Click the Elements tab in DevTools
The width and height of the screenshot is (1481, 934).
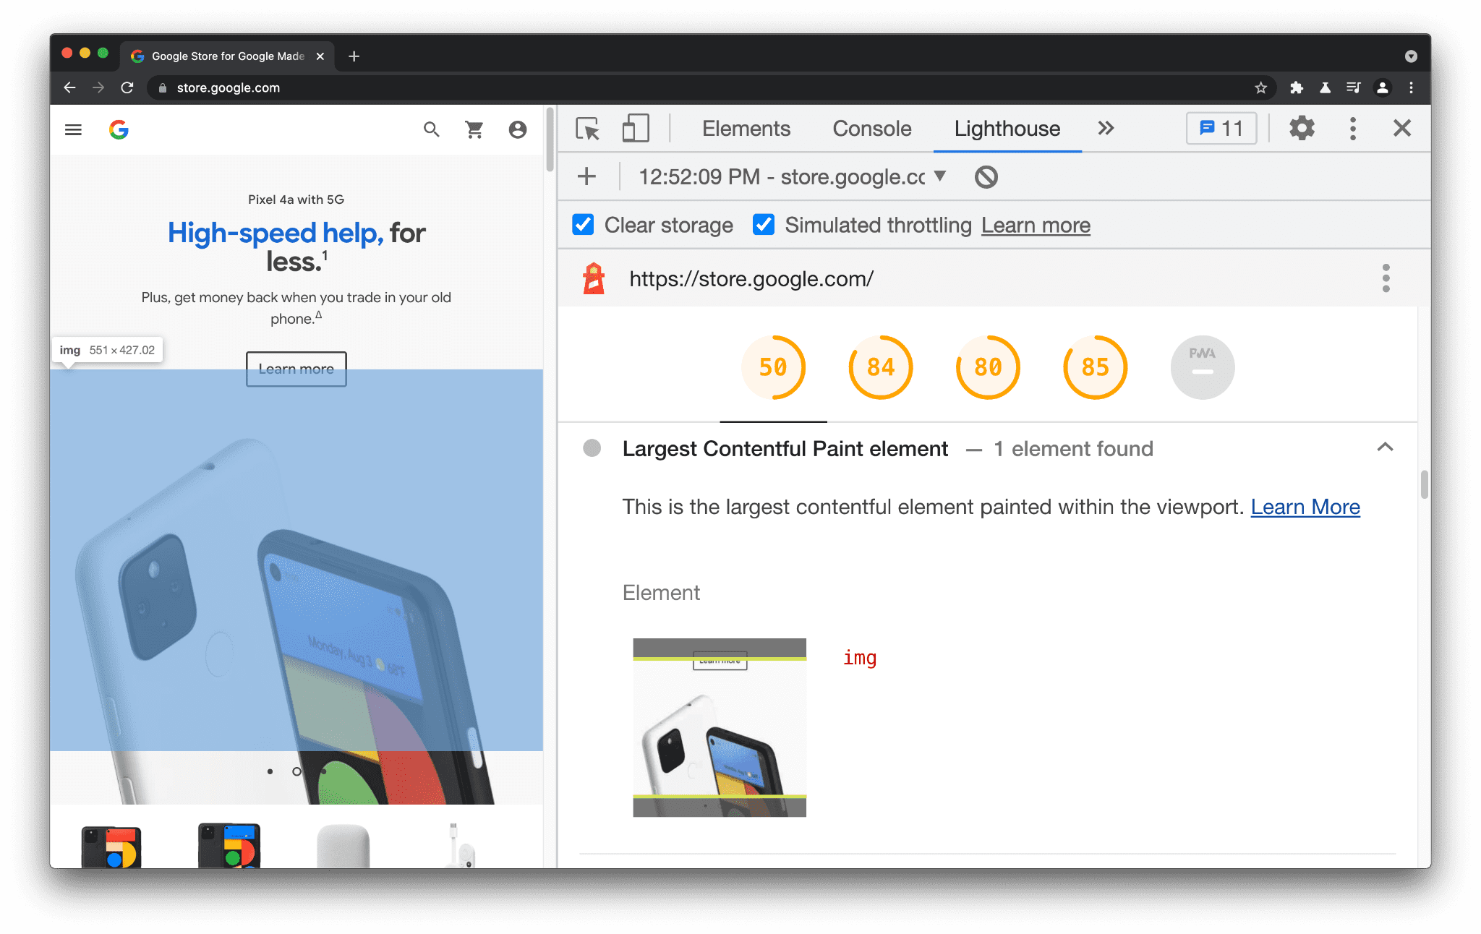pos(745,129)
